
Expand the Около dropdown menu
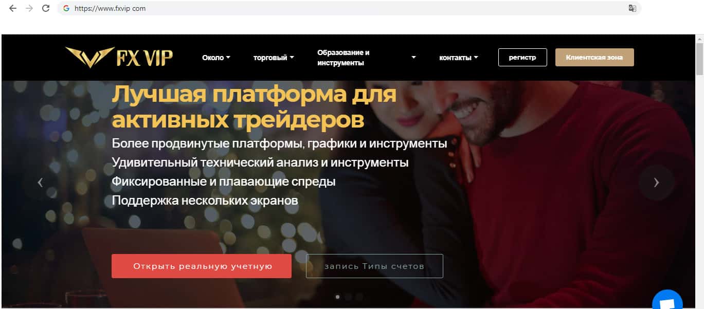pos(216,58)
